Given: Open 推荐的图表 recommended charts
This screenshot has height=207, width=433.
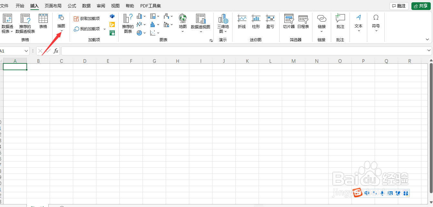Looking at the screenshot, I should click(x=128, y=24).
